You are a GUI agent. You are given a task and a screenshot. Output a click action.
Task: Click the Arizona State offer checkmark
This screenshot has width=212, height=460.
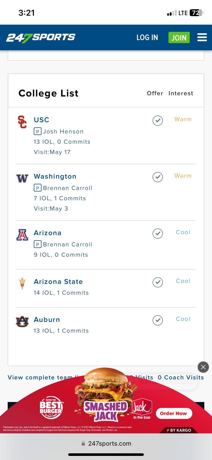[x=158, y=282]
